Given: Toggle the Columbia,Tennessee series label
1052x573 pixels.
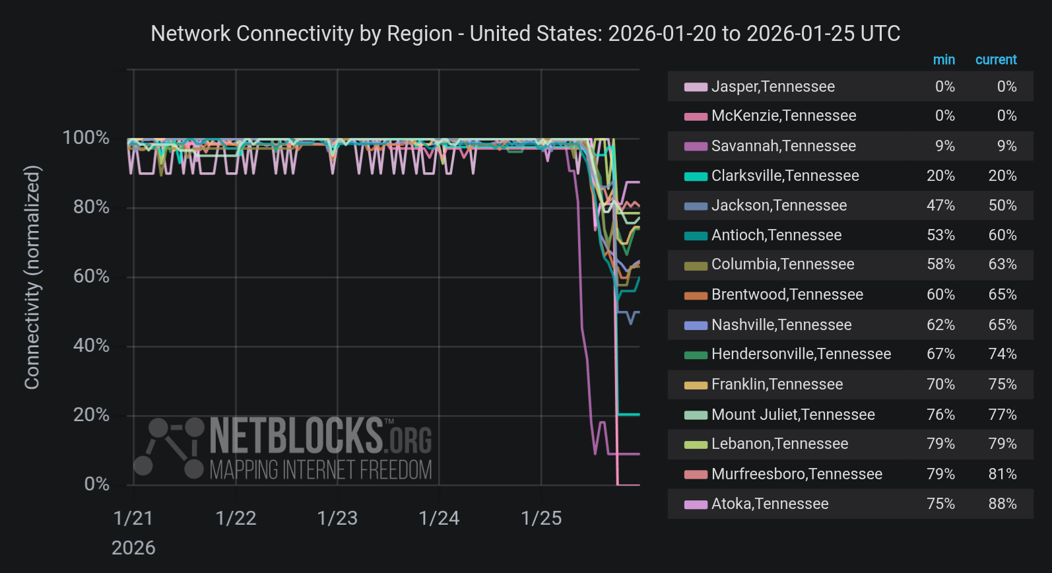Looking at the screenshot, I should click(783, 264).
